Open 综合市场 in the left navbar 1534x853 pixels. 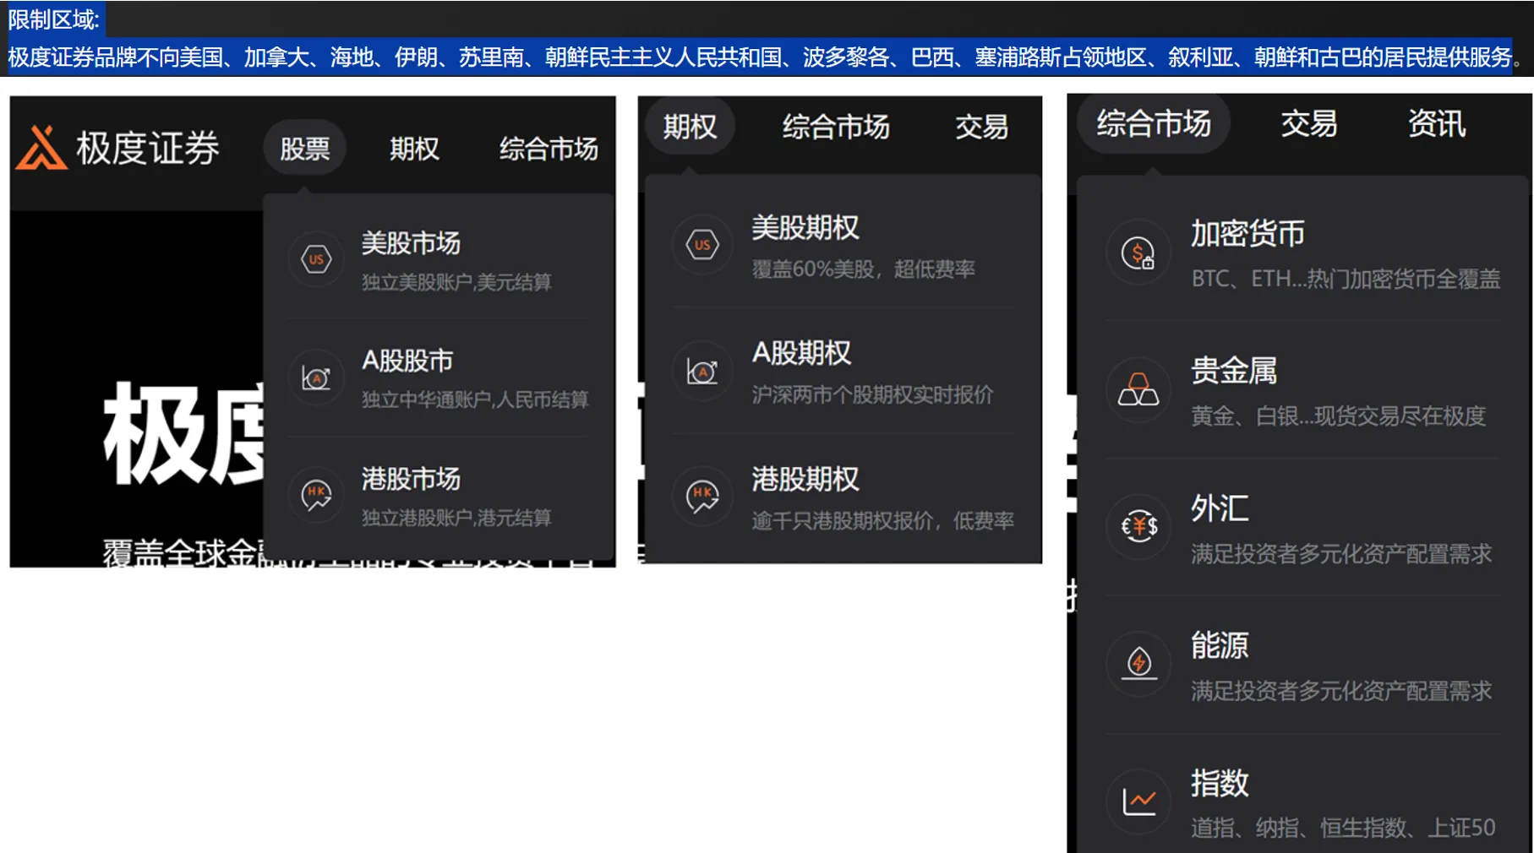coord(549,149)
